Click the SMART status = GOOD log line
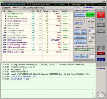The height and width of the screenshot is (99, 107). coord(20,79)
